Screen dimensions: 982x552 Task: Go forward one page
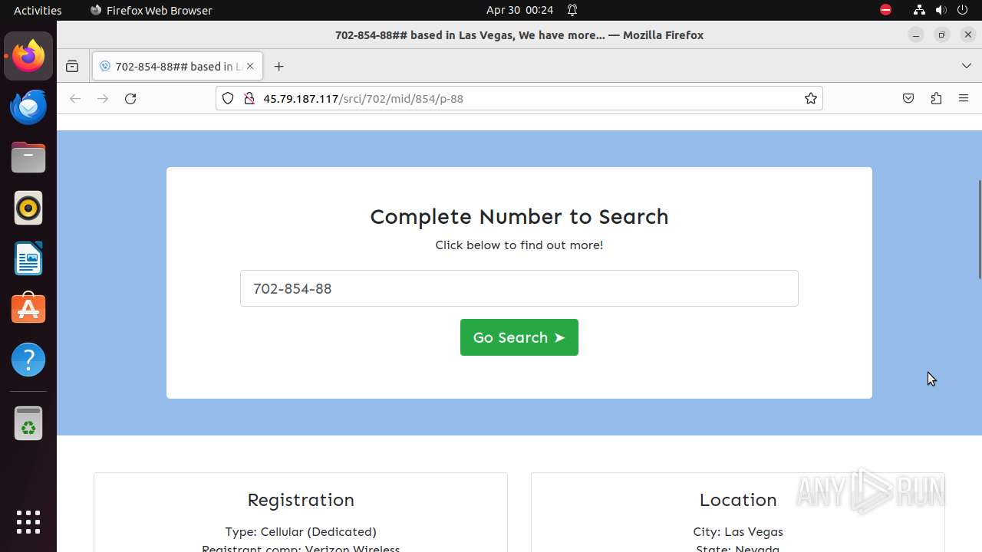click(x=103, y=98)
